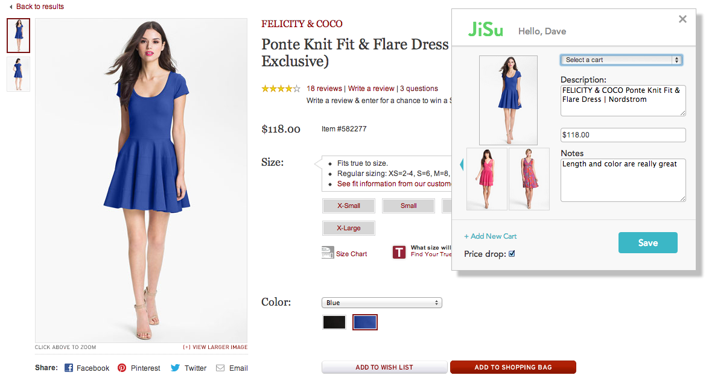This screenshot has width=706, height=378.
Task: Click the left arrow beside the JiSu thumbnails
Action: pyautogui.click(x=462, y=164)
